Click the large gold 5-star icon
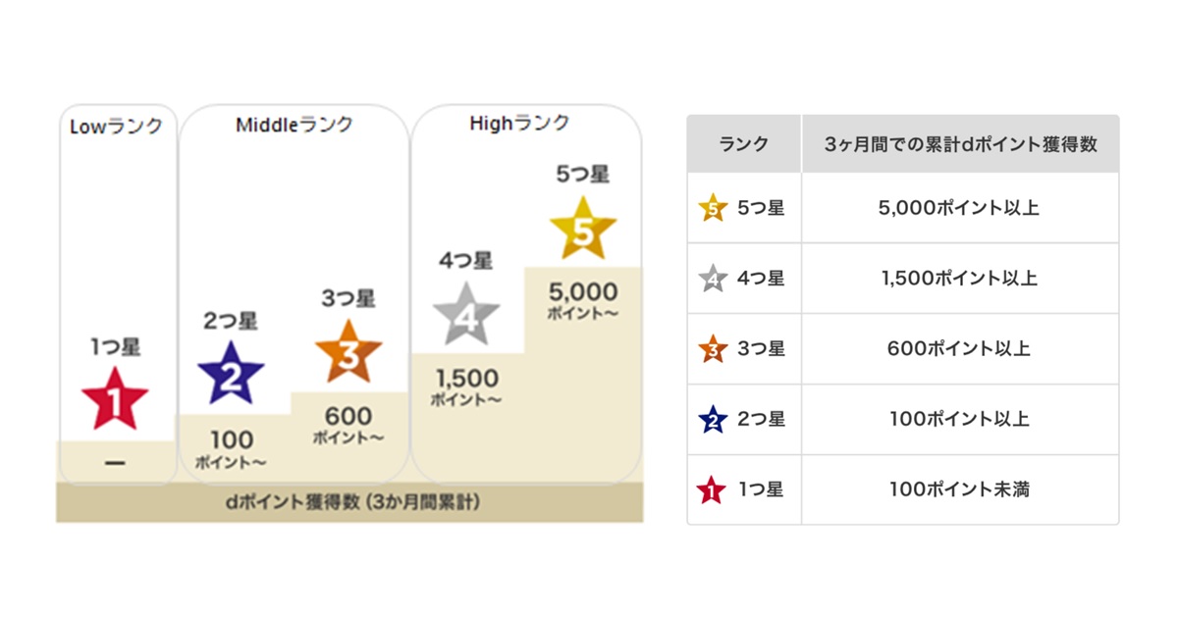1178x618 pixels. pos(583,230)
